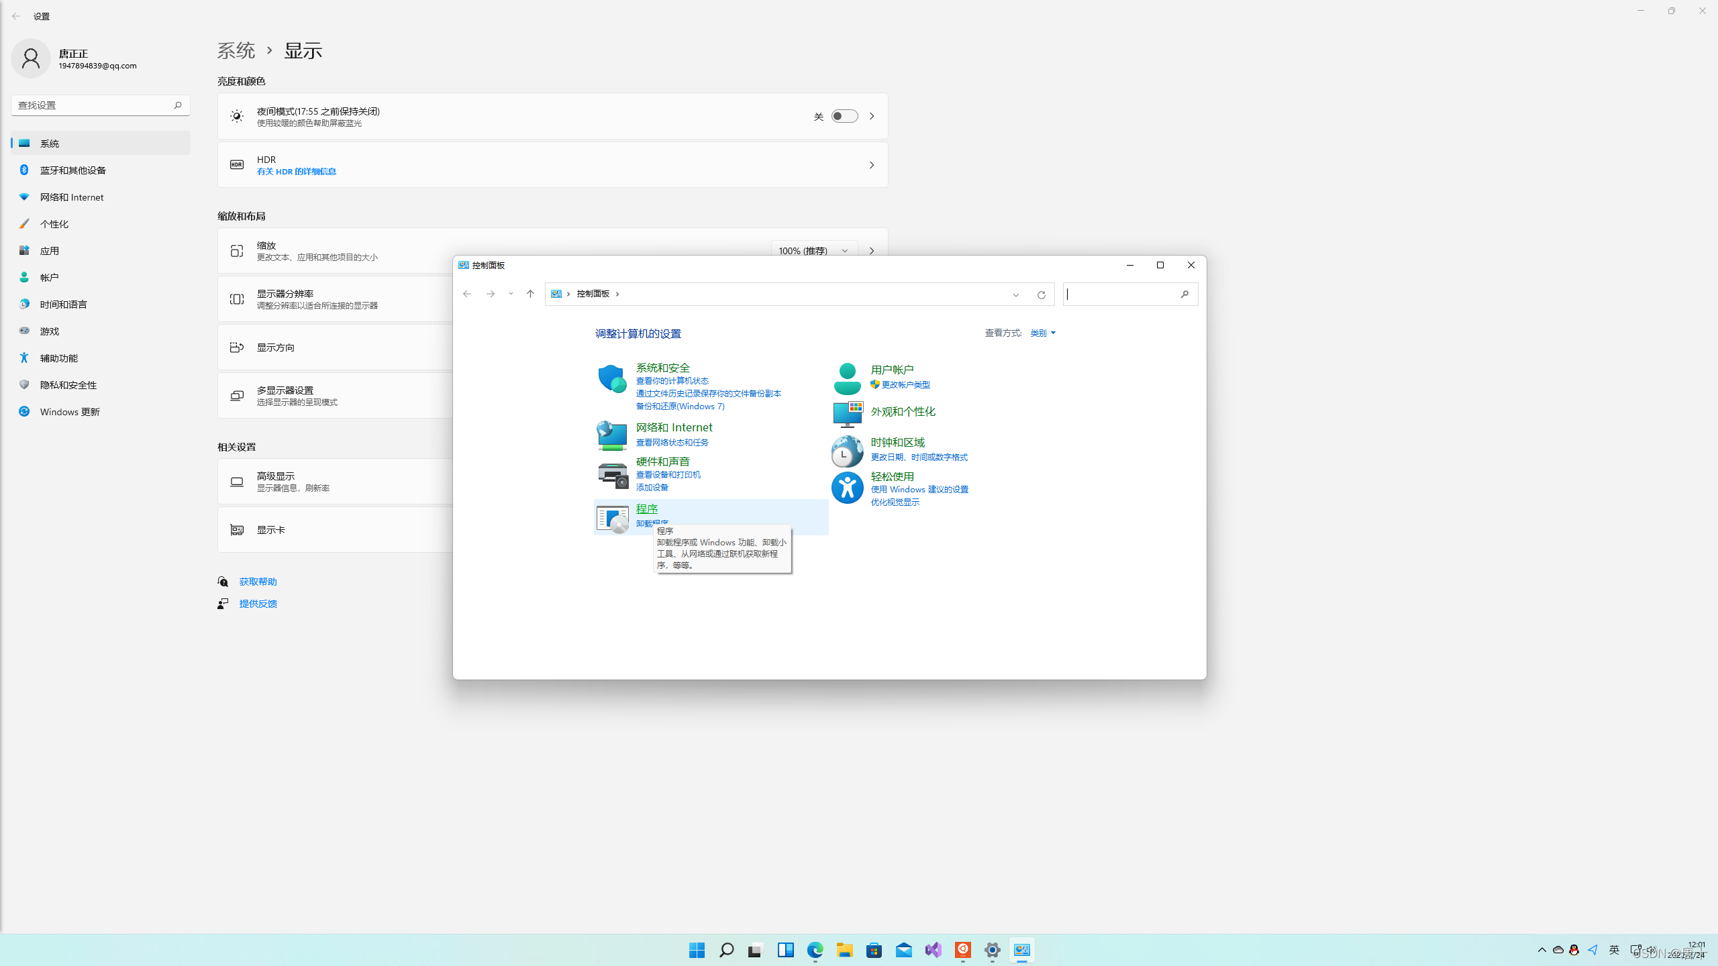Click QQ penguin tray icon

click(x=1574, y=950)
